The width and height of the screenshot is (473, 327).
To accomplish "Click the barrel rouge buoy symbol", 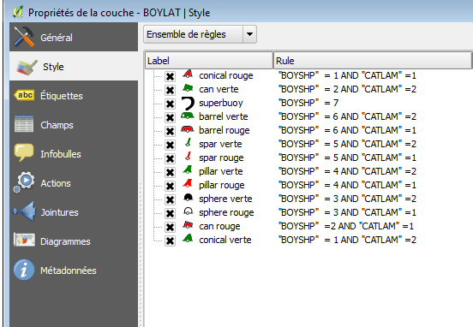I will point(188,129).
